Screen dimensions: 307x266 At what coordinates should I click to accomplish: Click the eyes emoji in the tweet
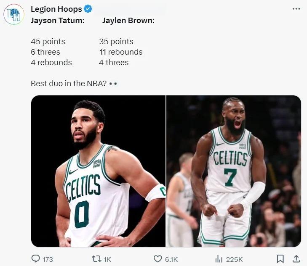tap(113, 84)
